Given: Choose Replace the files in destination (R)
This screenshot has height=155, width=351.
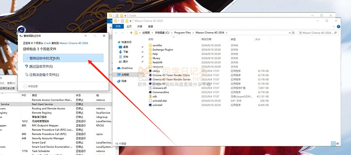Looking at the screenshot, I should point(63,58).
